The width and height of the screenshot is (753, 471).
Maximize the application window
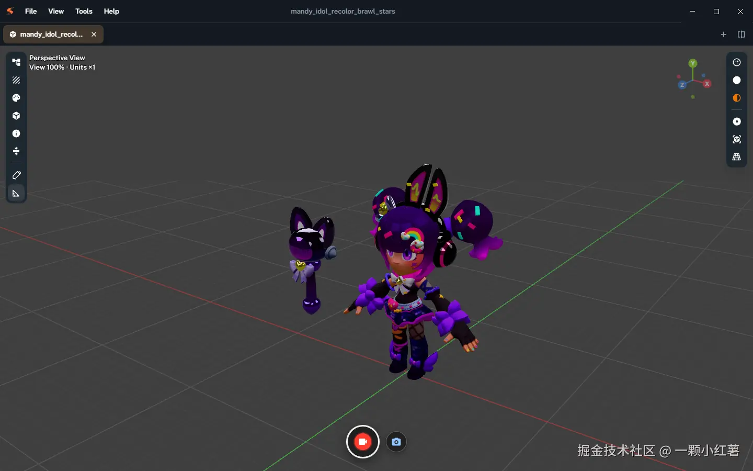coord(716,11)
